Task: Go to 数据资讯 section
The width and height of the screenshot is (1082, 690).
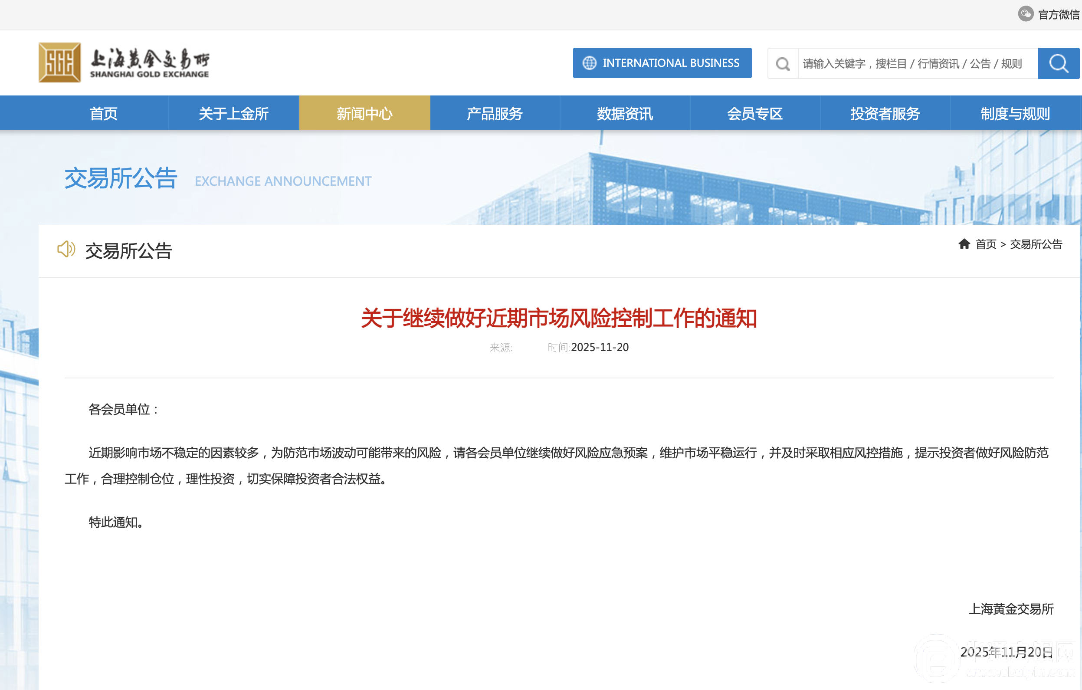Action: pos(625,113)
